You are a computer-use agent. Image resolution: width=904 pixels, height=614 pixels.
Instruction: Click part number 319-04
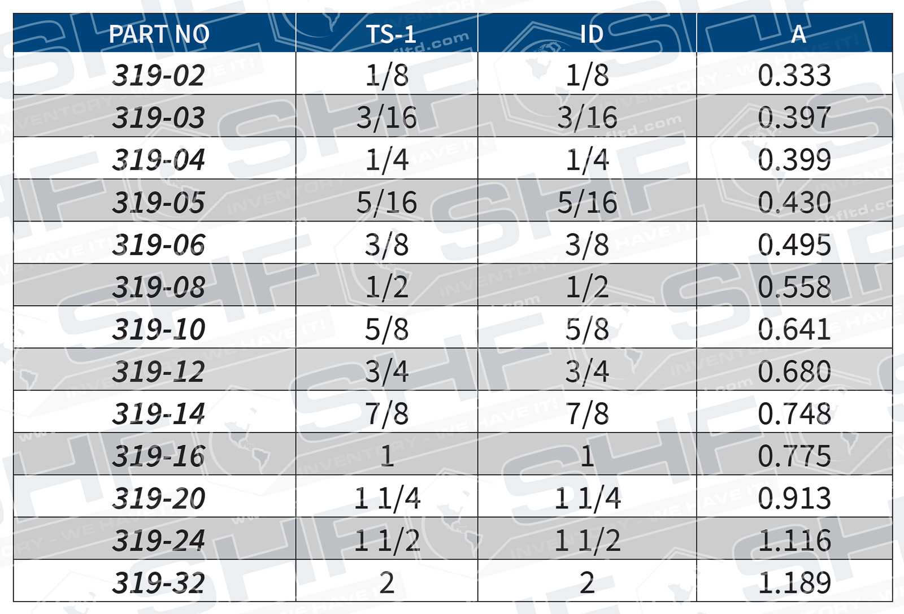click(159, 160)
